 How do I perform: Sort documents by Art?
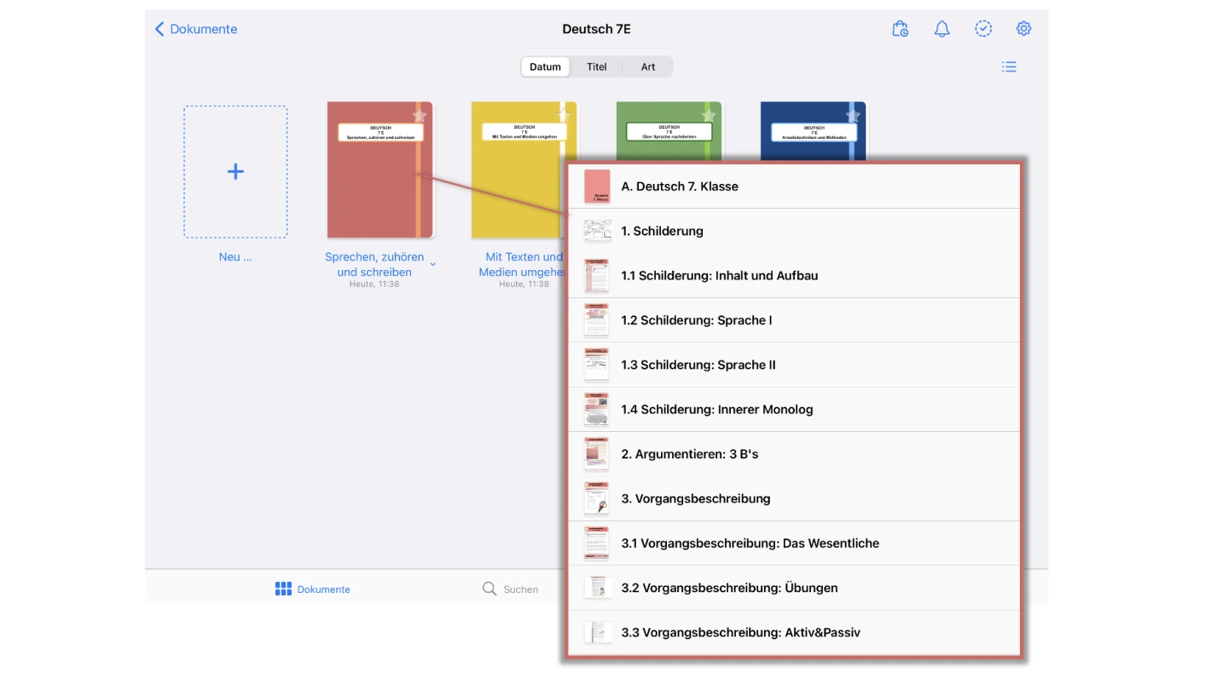[648, 67]
